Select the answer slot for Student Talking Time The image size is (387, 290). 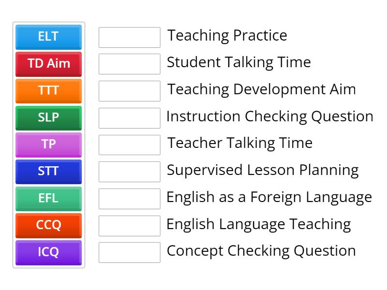(x=129, y=64)
